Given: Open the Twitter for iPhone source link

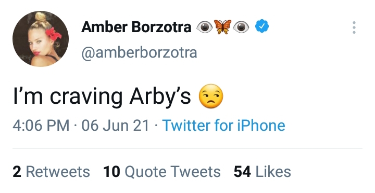Looking at the screenshot, I should pyautogui.click(x=223, y=126).
